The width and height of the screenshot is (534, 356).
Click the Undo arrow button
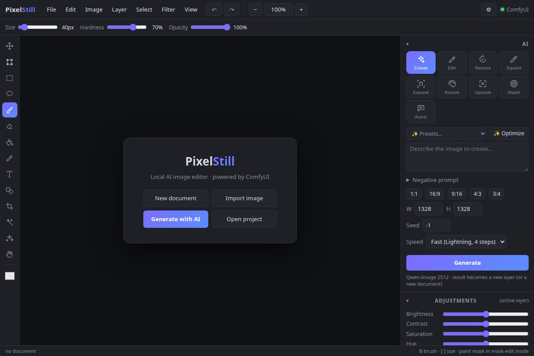click(214, 9)
